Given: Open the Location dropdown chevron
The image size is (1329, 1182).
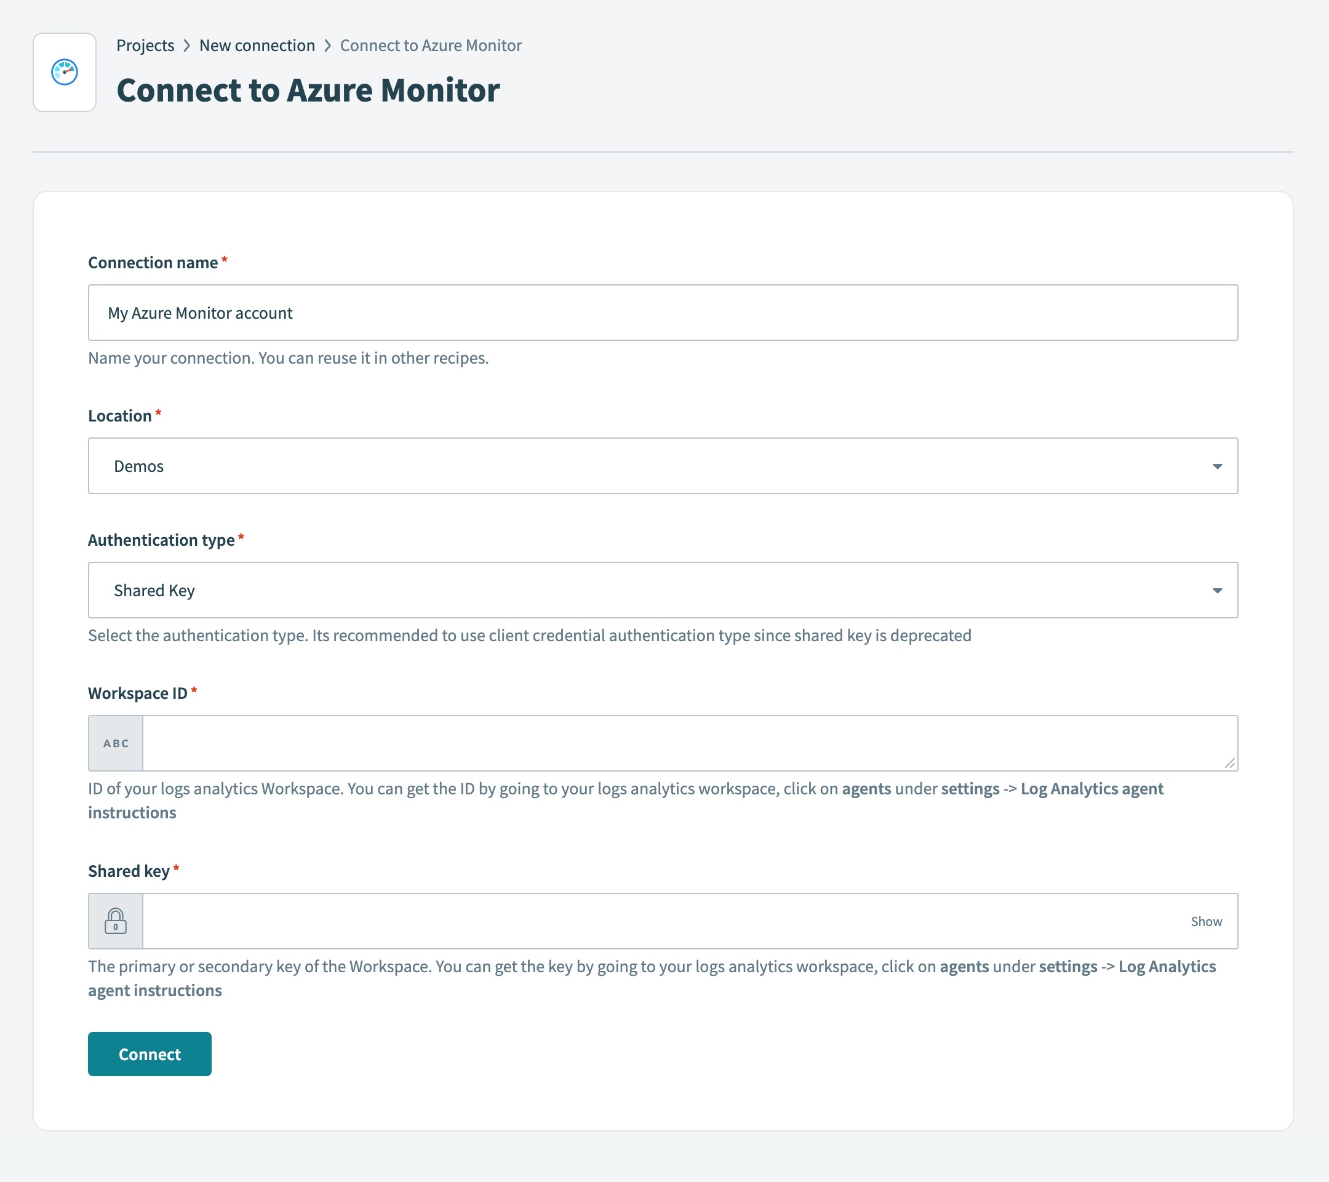Looking at the screenshot, I should tap(1216, 466).
